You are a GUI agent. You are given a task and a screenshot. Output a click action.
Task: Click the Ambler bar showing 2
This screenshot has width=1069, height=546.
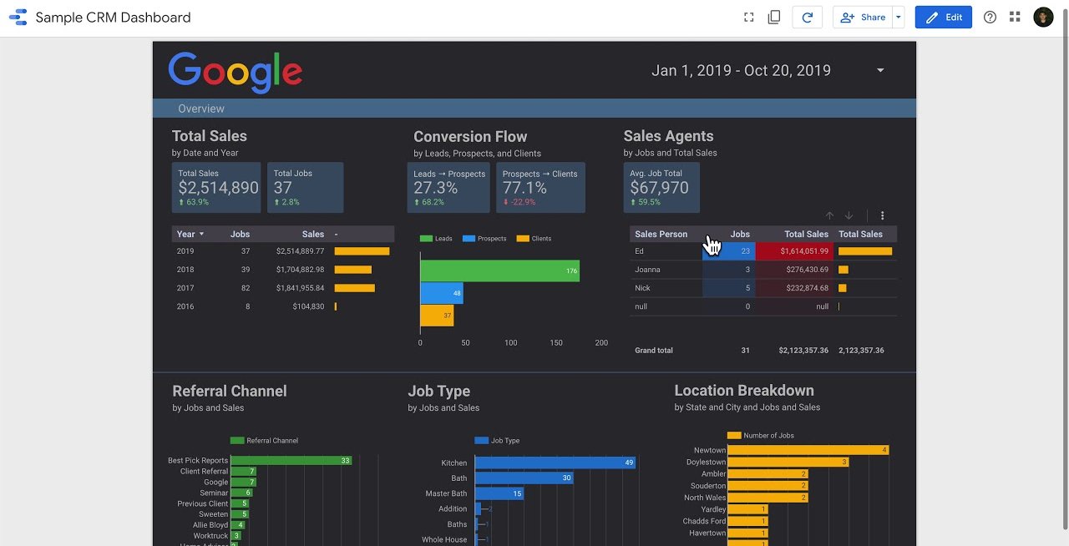(x=768, y=474)
